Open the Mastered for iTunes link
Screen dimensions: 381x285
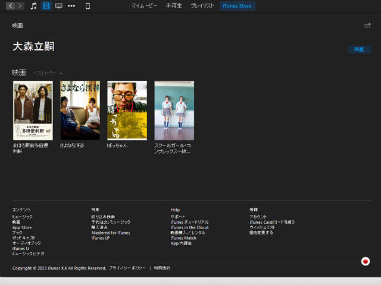tap(111, 233)
